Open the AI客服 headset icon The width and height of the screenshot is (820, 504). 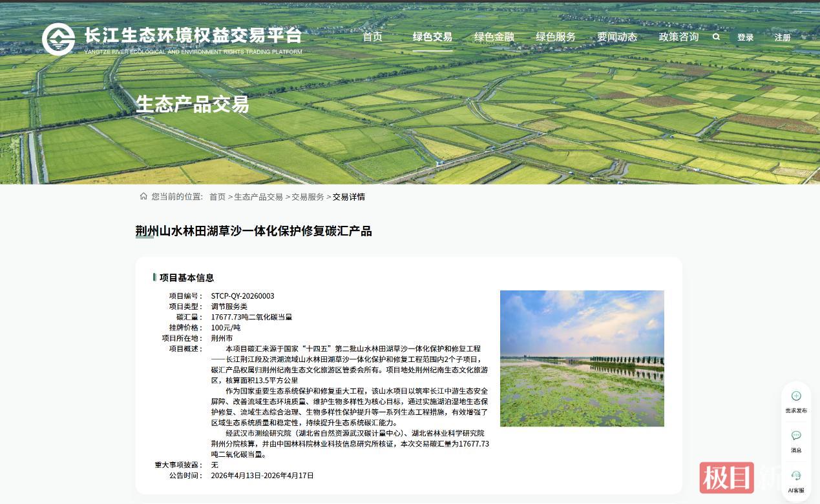tap(796, 476)
